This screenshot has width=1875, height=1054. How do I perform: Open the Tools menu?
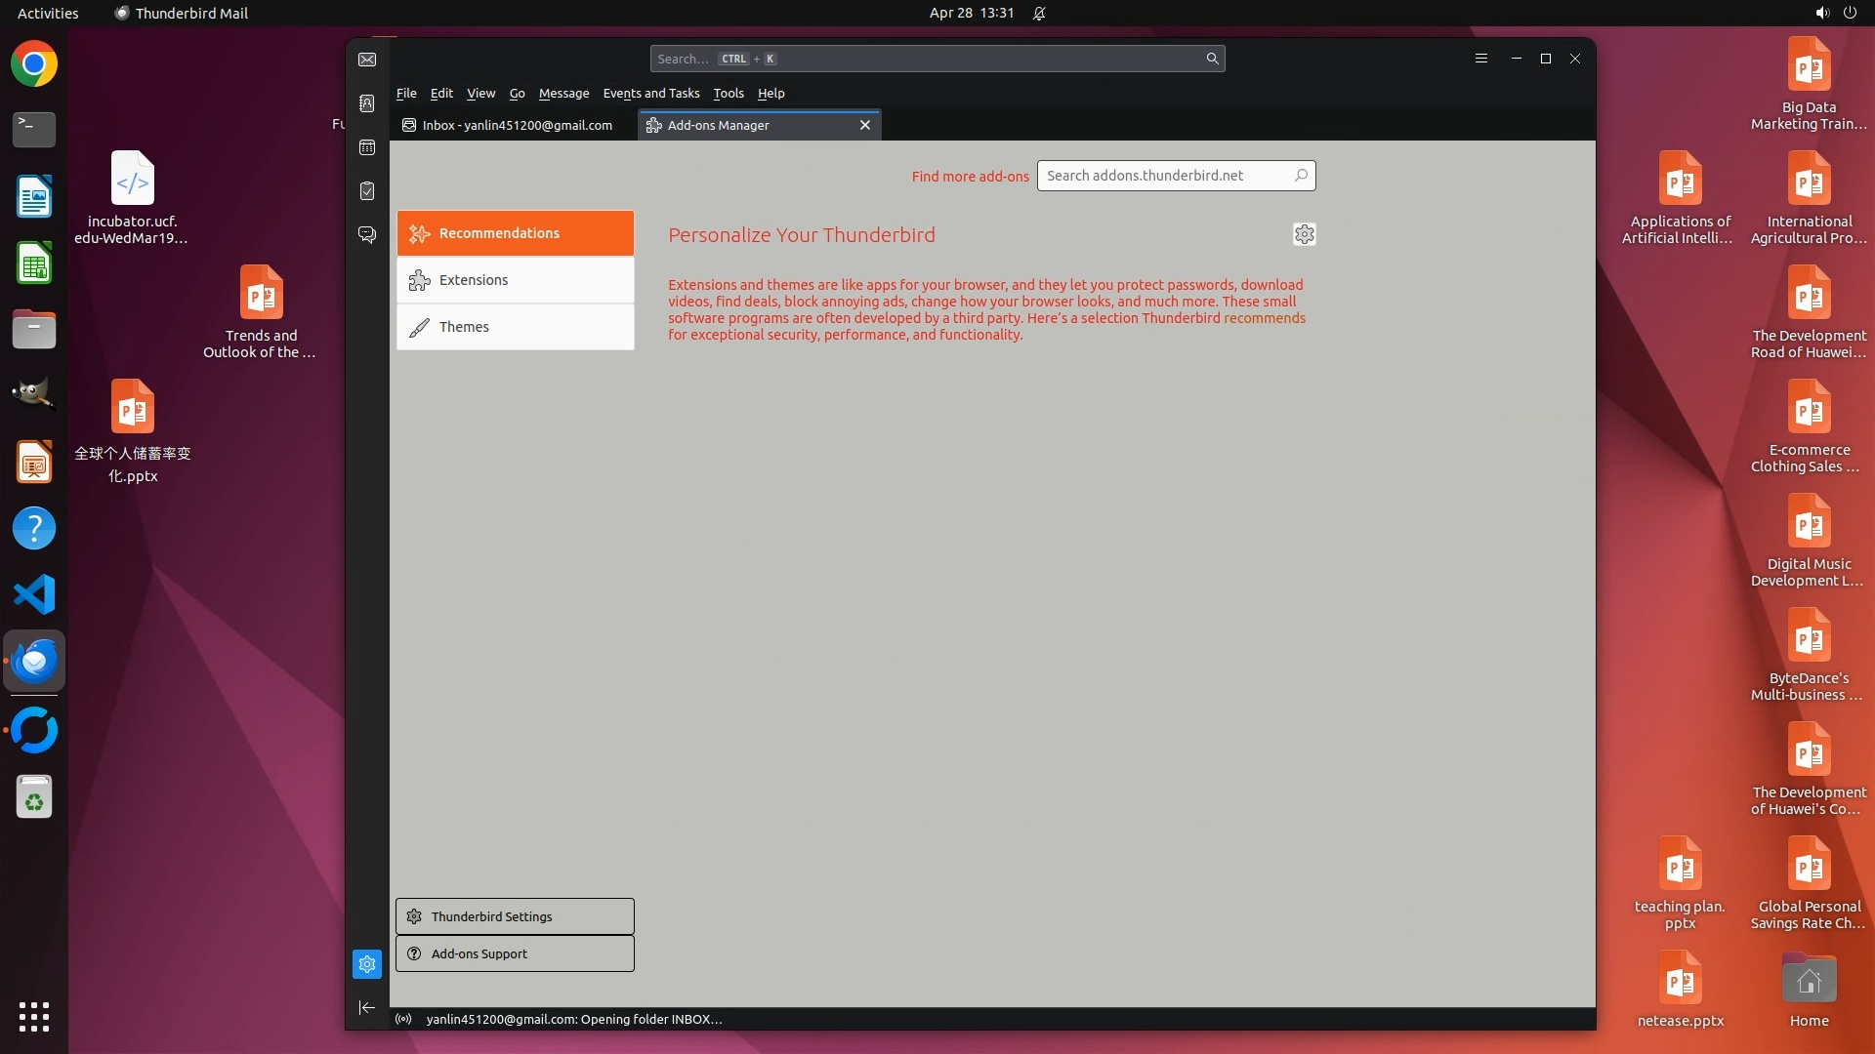click(x=728, y=93)
